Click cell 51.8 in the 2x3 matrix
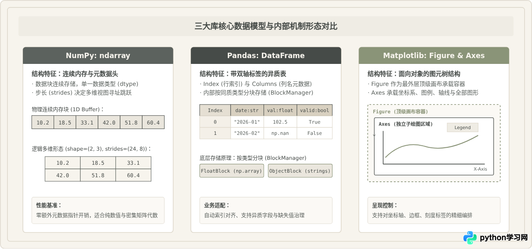 98,175
